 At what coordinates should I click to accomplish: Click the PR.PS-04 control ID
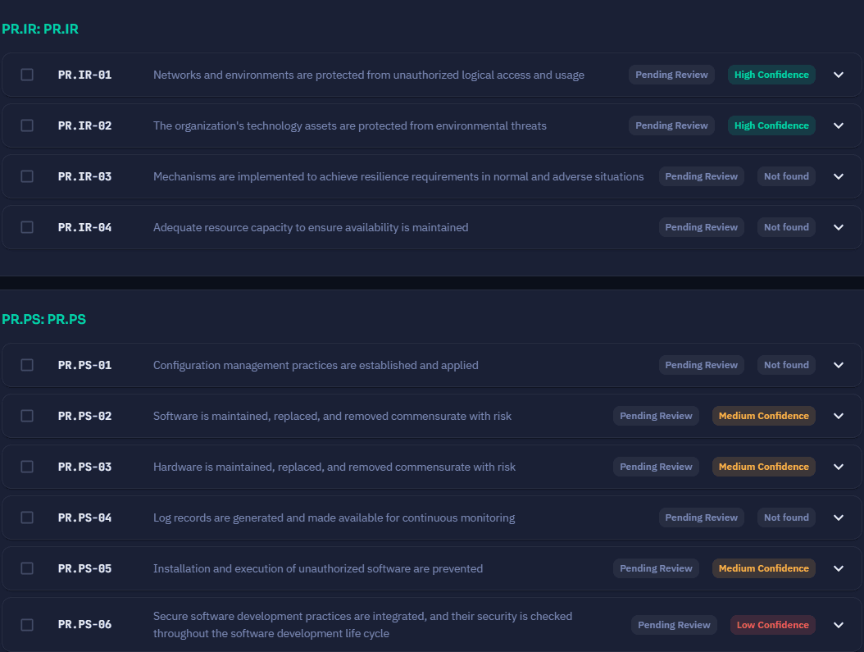coord(85,517)
